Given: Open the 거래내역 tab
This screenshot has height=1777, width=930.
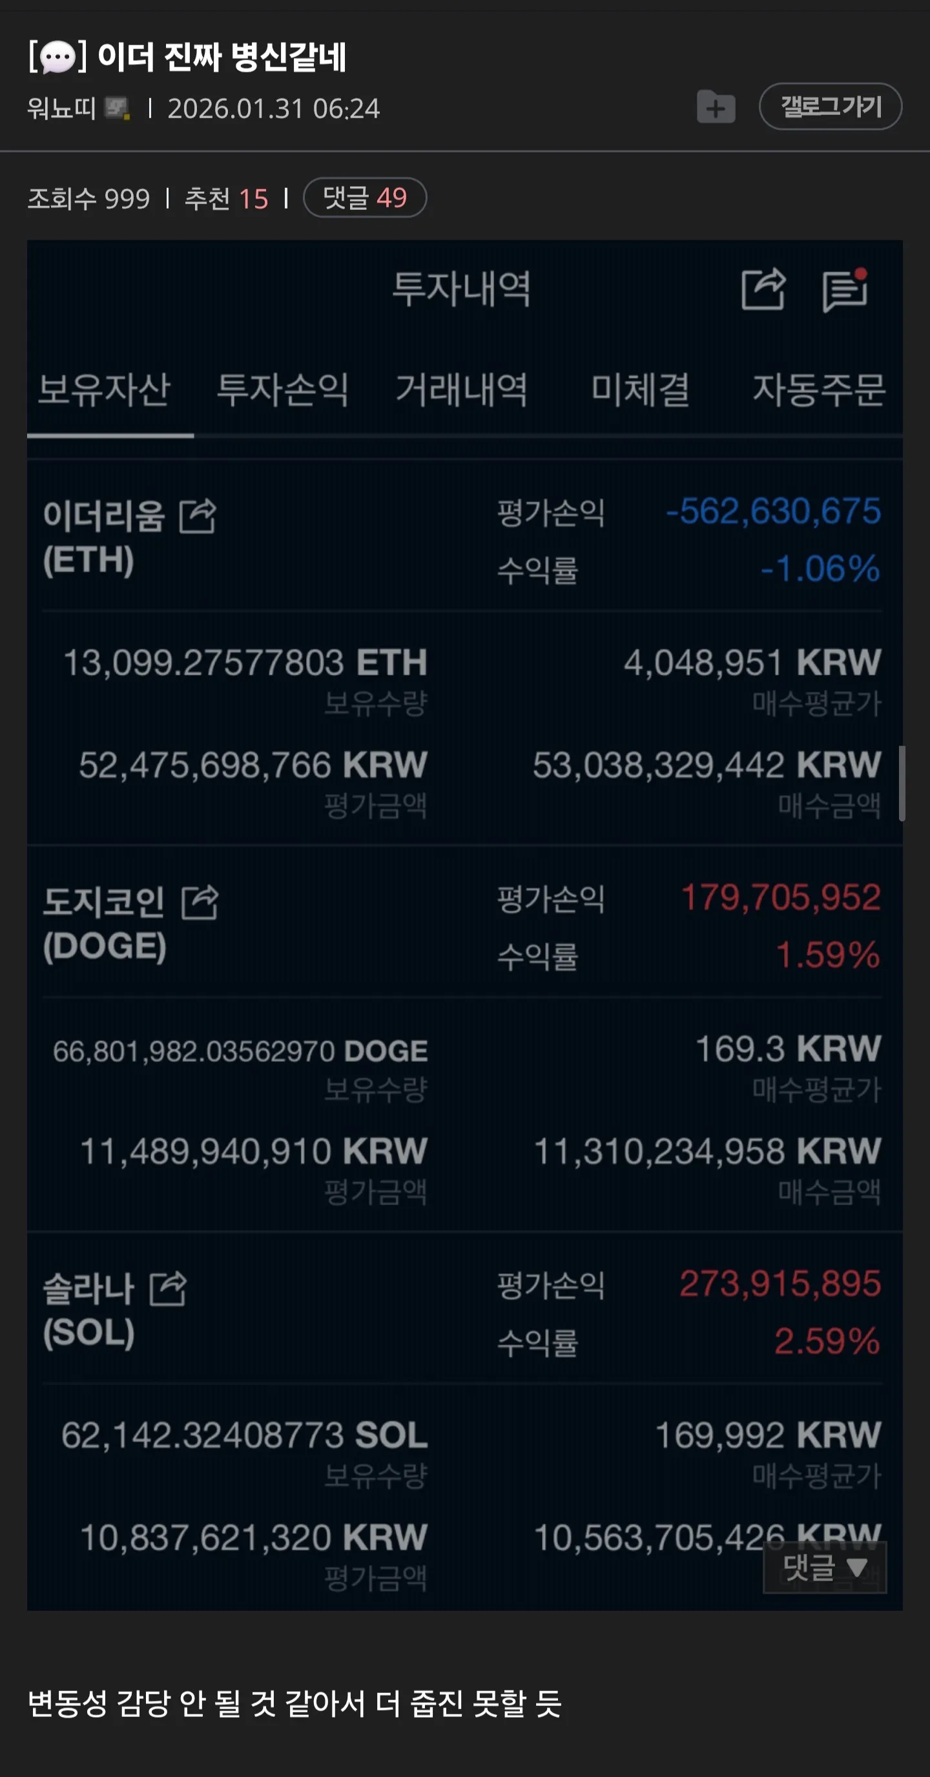Looking at the screenshot, I should (462, 390).
